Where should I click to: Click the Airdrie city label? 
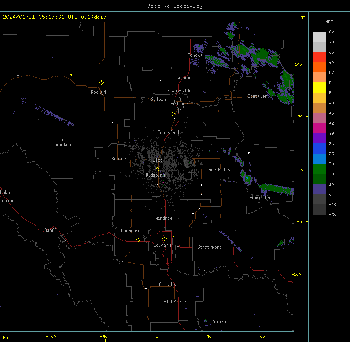[x=164, y=218]
